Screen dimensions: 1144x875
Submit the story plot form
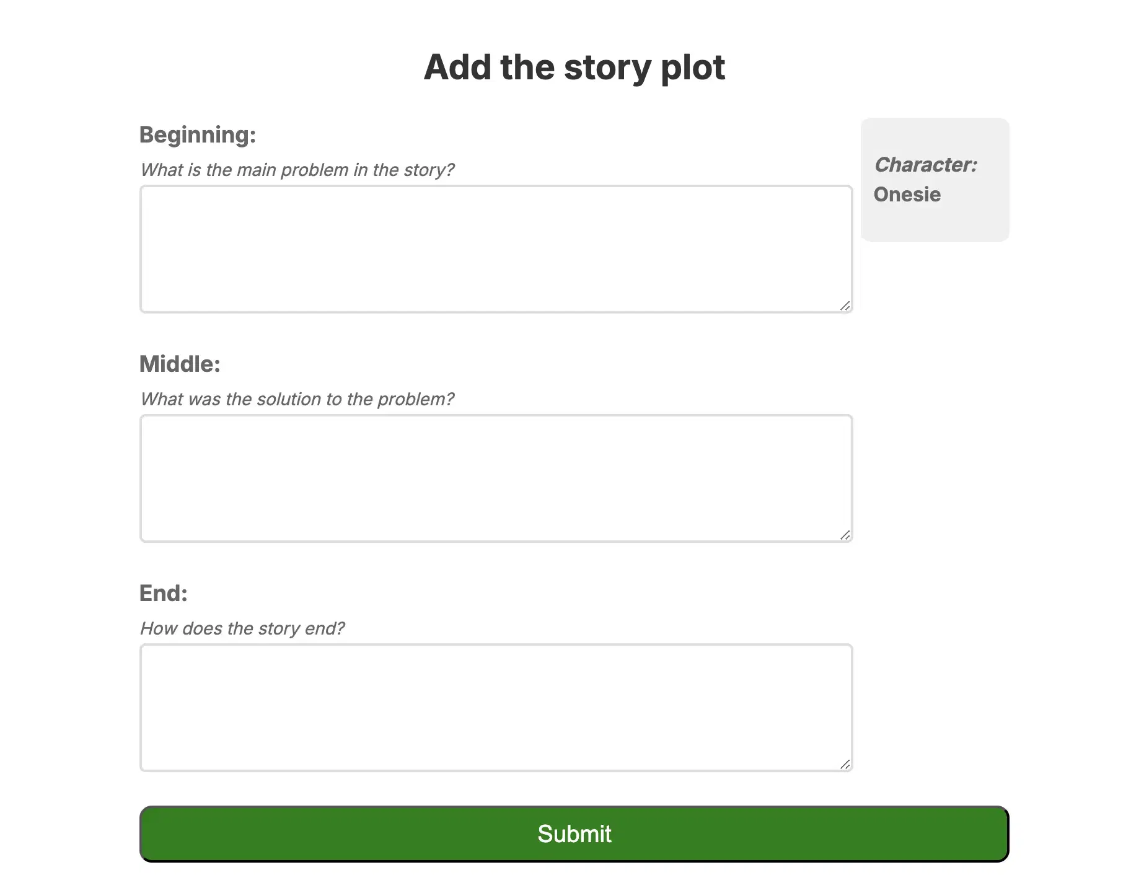coord(574,833)
